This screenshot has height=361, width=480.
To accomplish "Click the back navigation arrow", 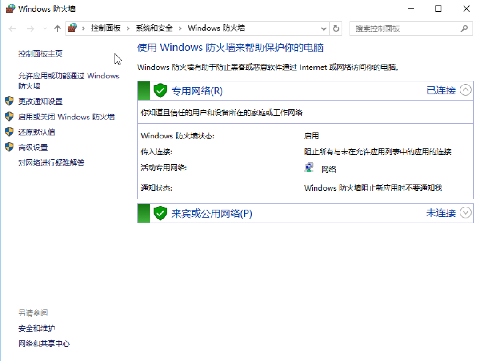I will (12, 28).
